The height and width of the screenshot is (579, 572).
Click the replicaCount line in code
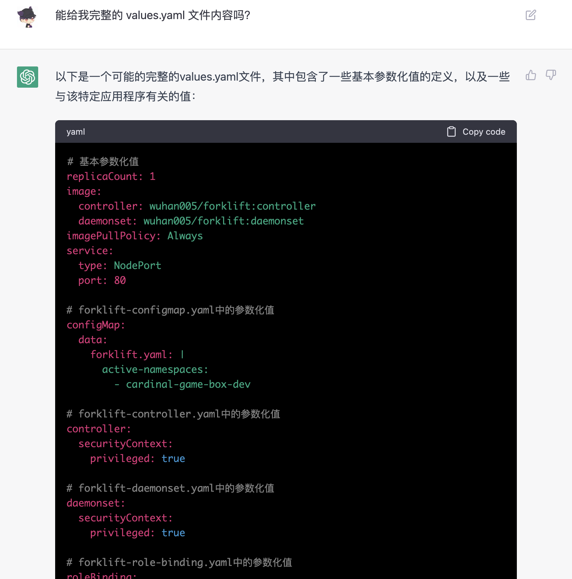tap(111, 176)
